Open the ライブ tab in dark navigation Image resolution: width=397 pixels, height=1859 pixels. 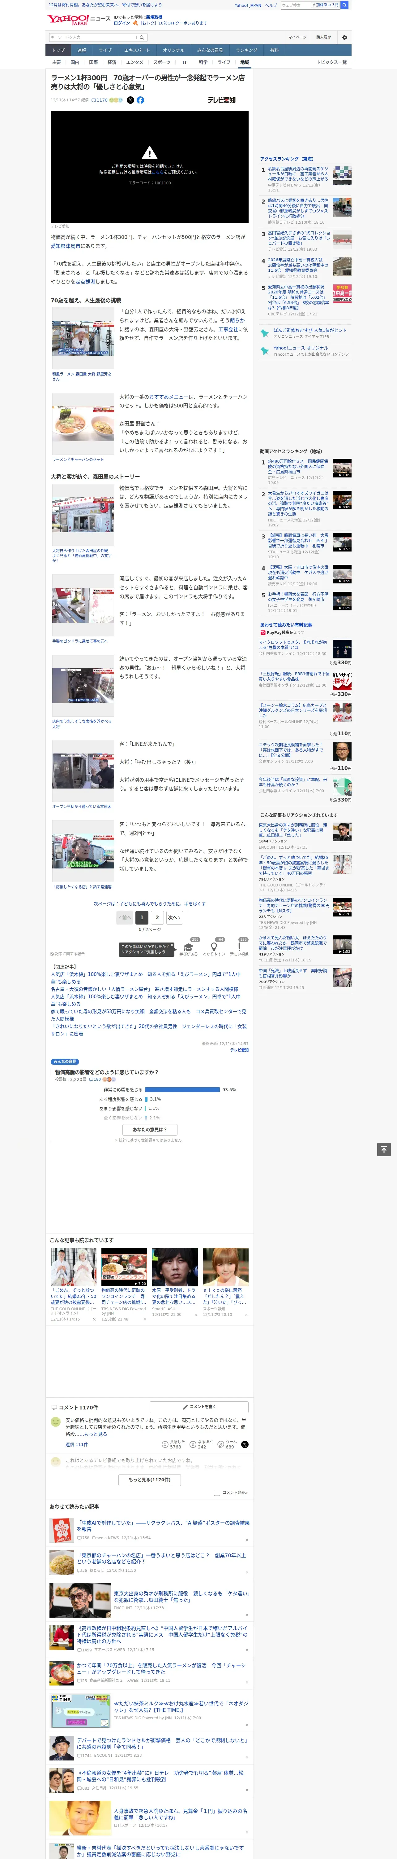click(105, 51)
